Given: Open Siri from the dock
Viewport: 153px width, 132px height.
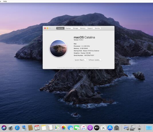Looking at the screenshot, I should (4, 128).
